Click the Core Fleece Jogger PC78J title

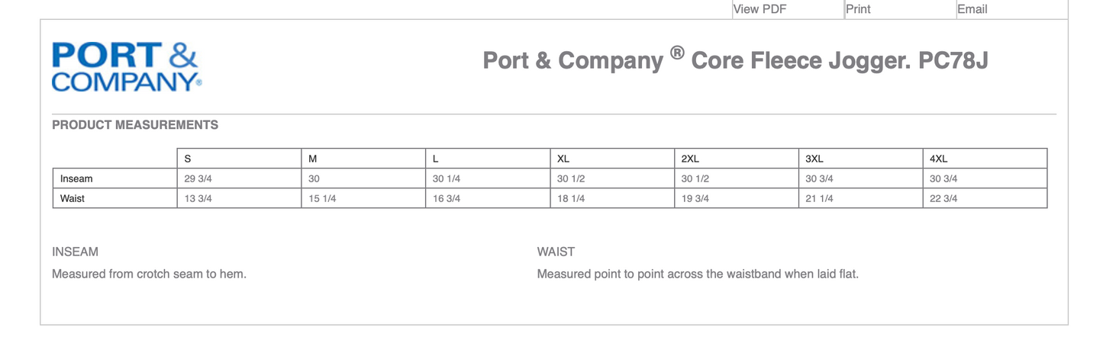pyautogui.click(x=735, y=60)
